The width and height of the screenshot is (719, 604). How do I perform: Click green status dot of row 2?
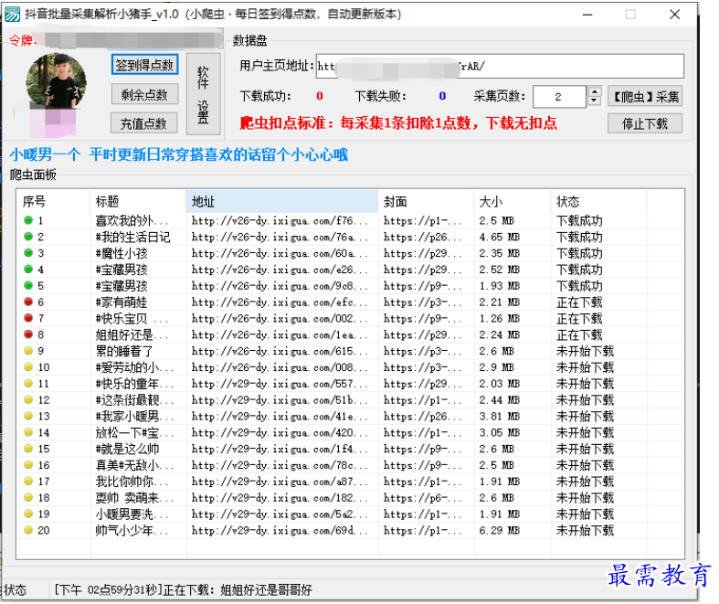pos(28,236)
